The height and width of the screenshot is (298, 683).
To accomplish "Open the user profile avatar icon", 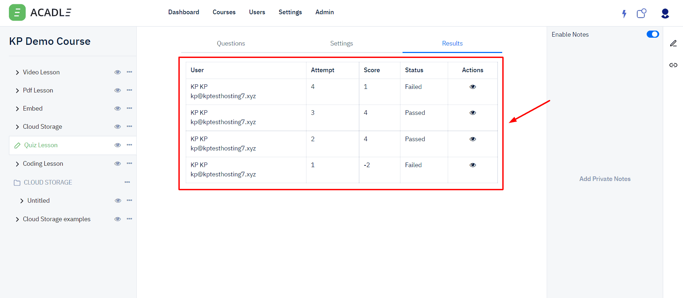I will click(x=665, y=14).
